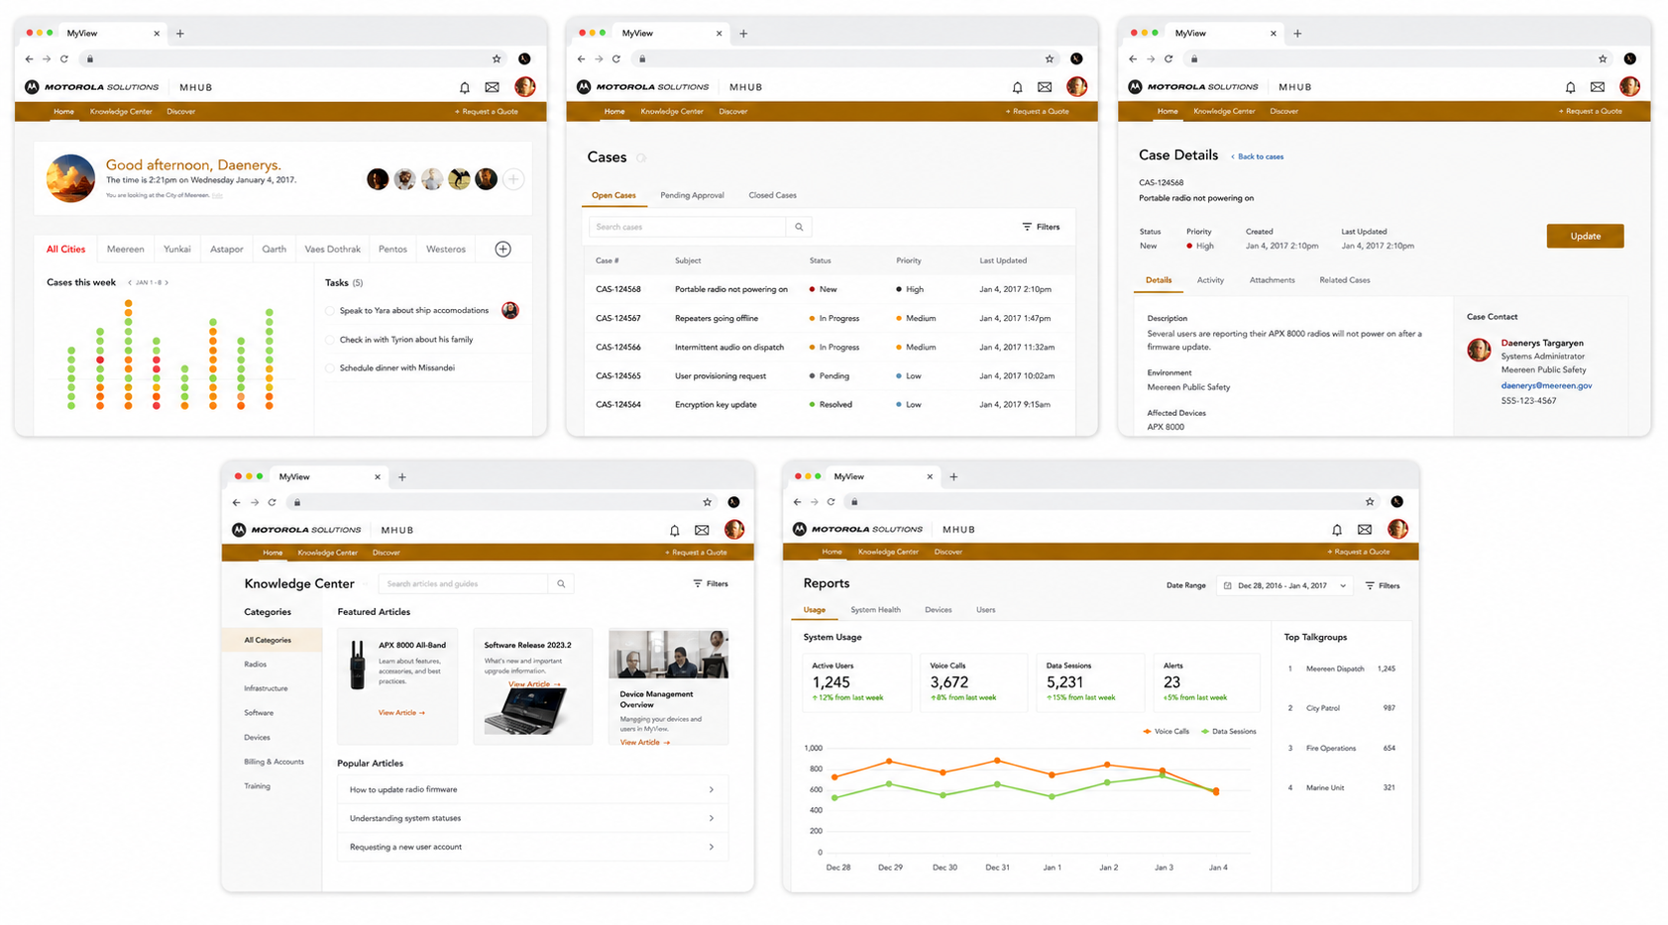Add a city tab with the plus circle icon
This screenshot has height=925, width=1668.
pyautogui.click(x=503, y=250)
